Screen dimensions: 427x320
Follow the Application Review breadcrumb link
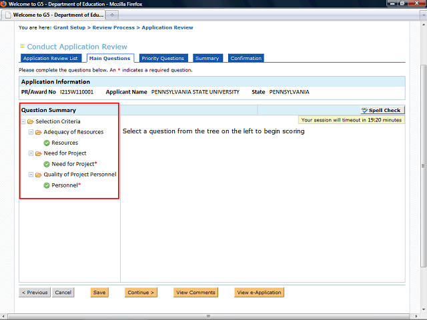point(167,27)
